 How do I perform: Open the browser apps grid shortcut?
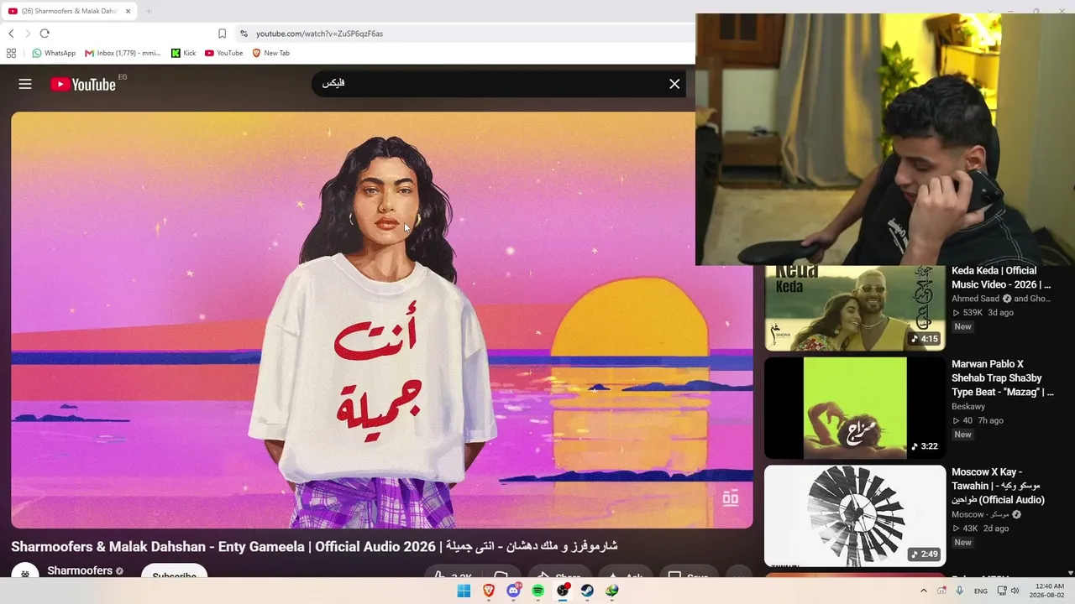point(11,53)
